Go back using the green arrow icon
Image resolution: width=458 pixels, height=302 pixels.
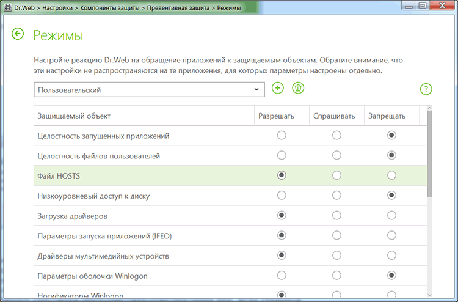[x=18, y=34]
